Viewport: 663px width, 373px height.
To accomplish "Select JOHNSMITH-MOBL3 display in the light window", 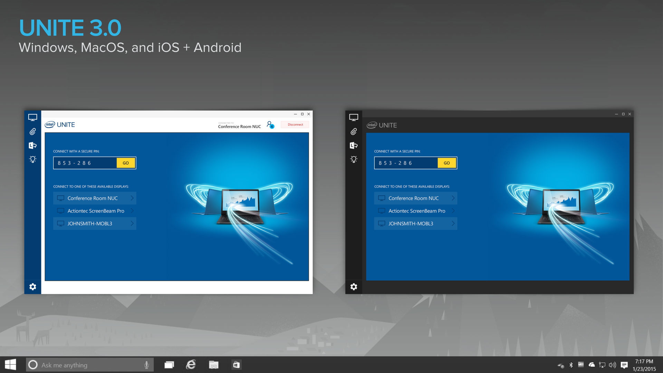I will pyautogui.click(x=90, y=223).
